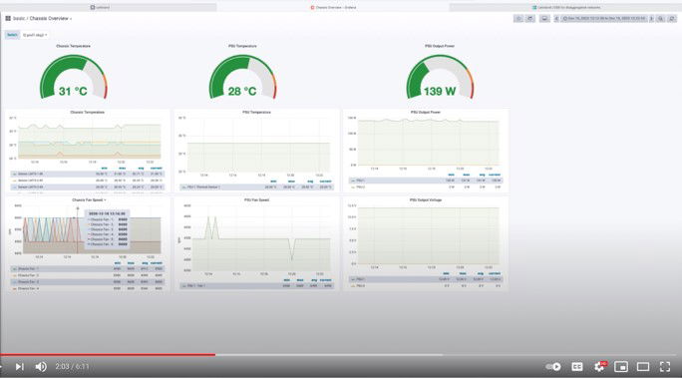
Task: Enable miniplayer mode icon
Action: pyautogui.click(x=621, y=367)
